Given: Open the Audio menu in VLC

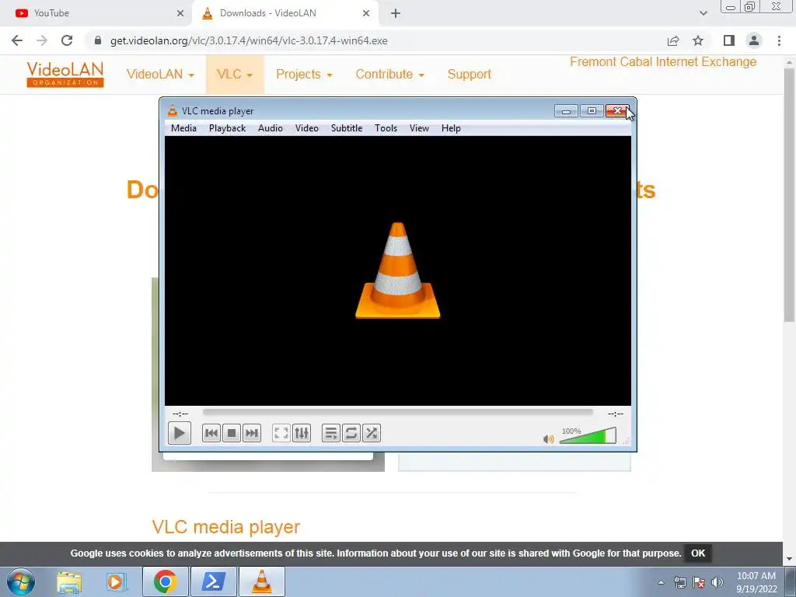Looking at the screenshot, I should pos(271,128).
